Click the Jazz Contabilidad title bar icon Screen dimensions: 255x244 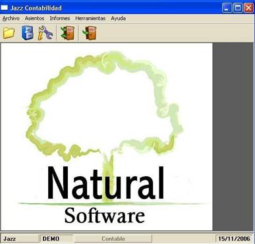point(4,8)
